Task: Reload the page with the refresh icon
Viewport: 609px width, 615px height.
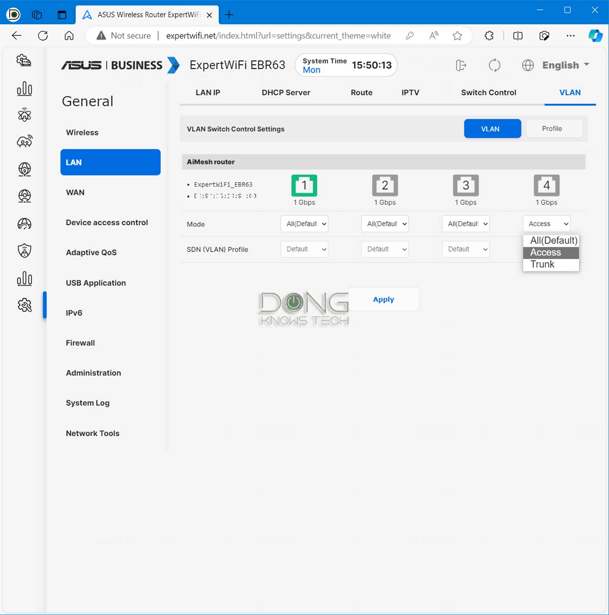Action: pyautogui.click(x=43, y=35)
